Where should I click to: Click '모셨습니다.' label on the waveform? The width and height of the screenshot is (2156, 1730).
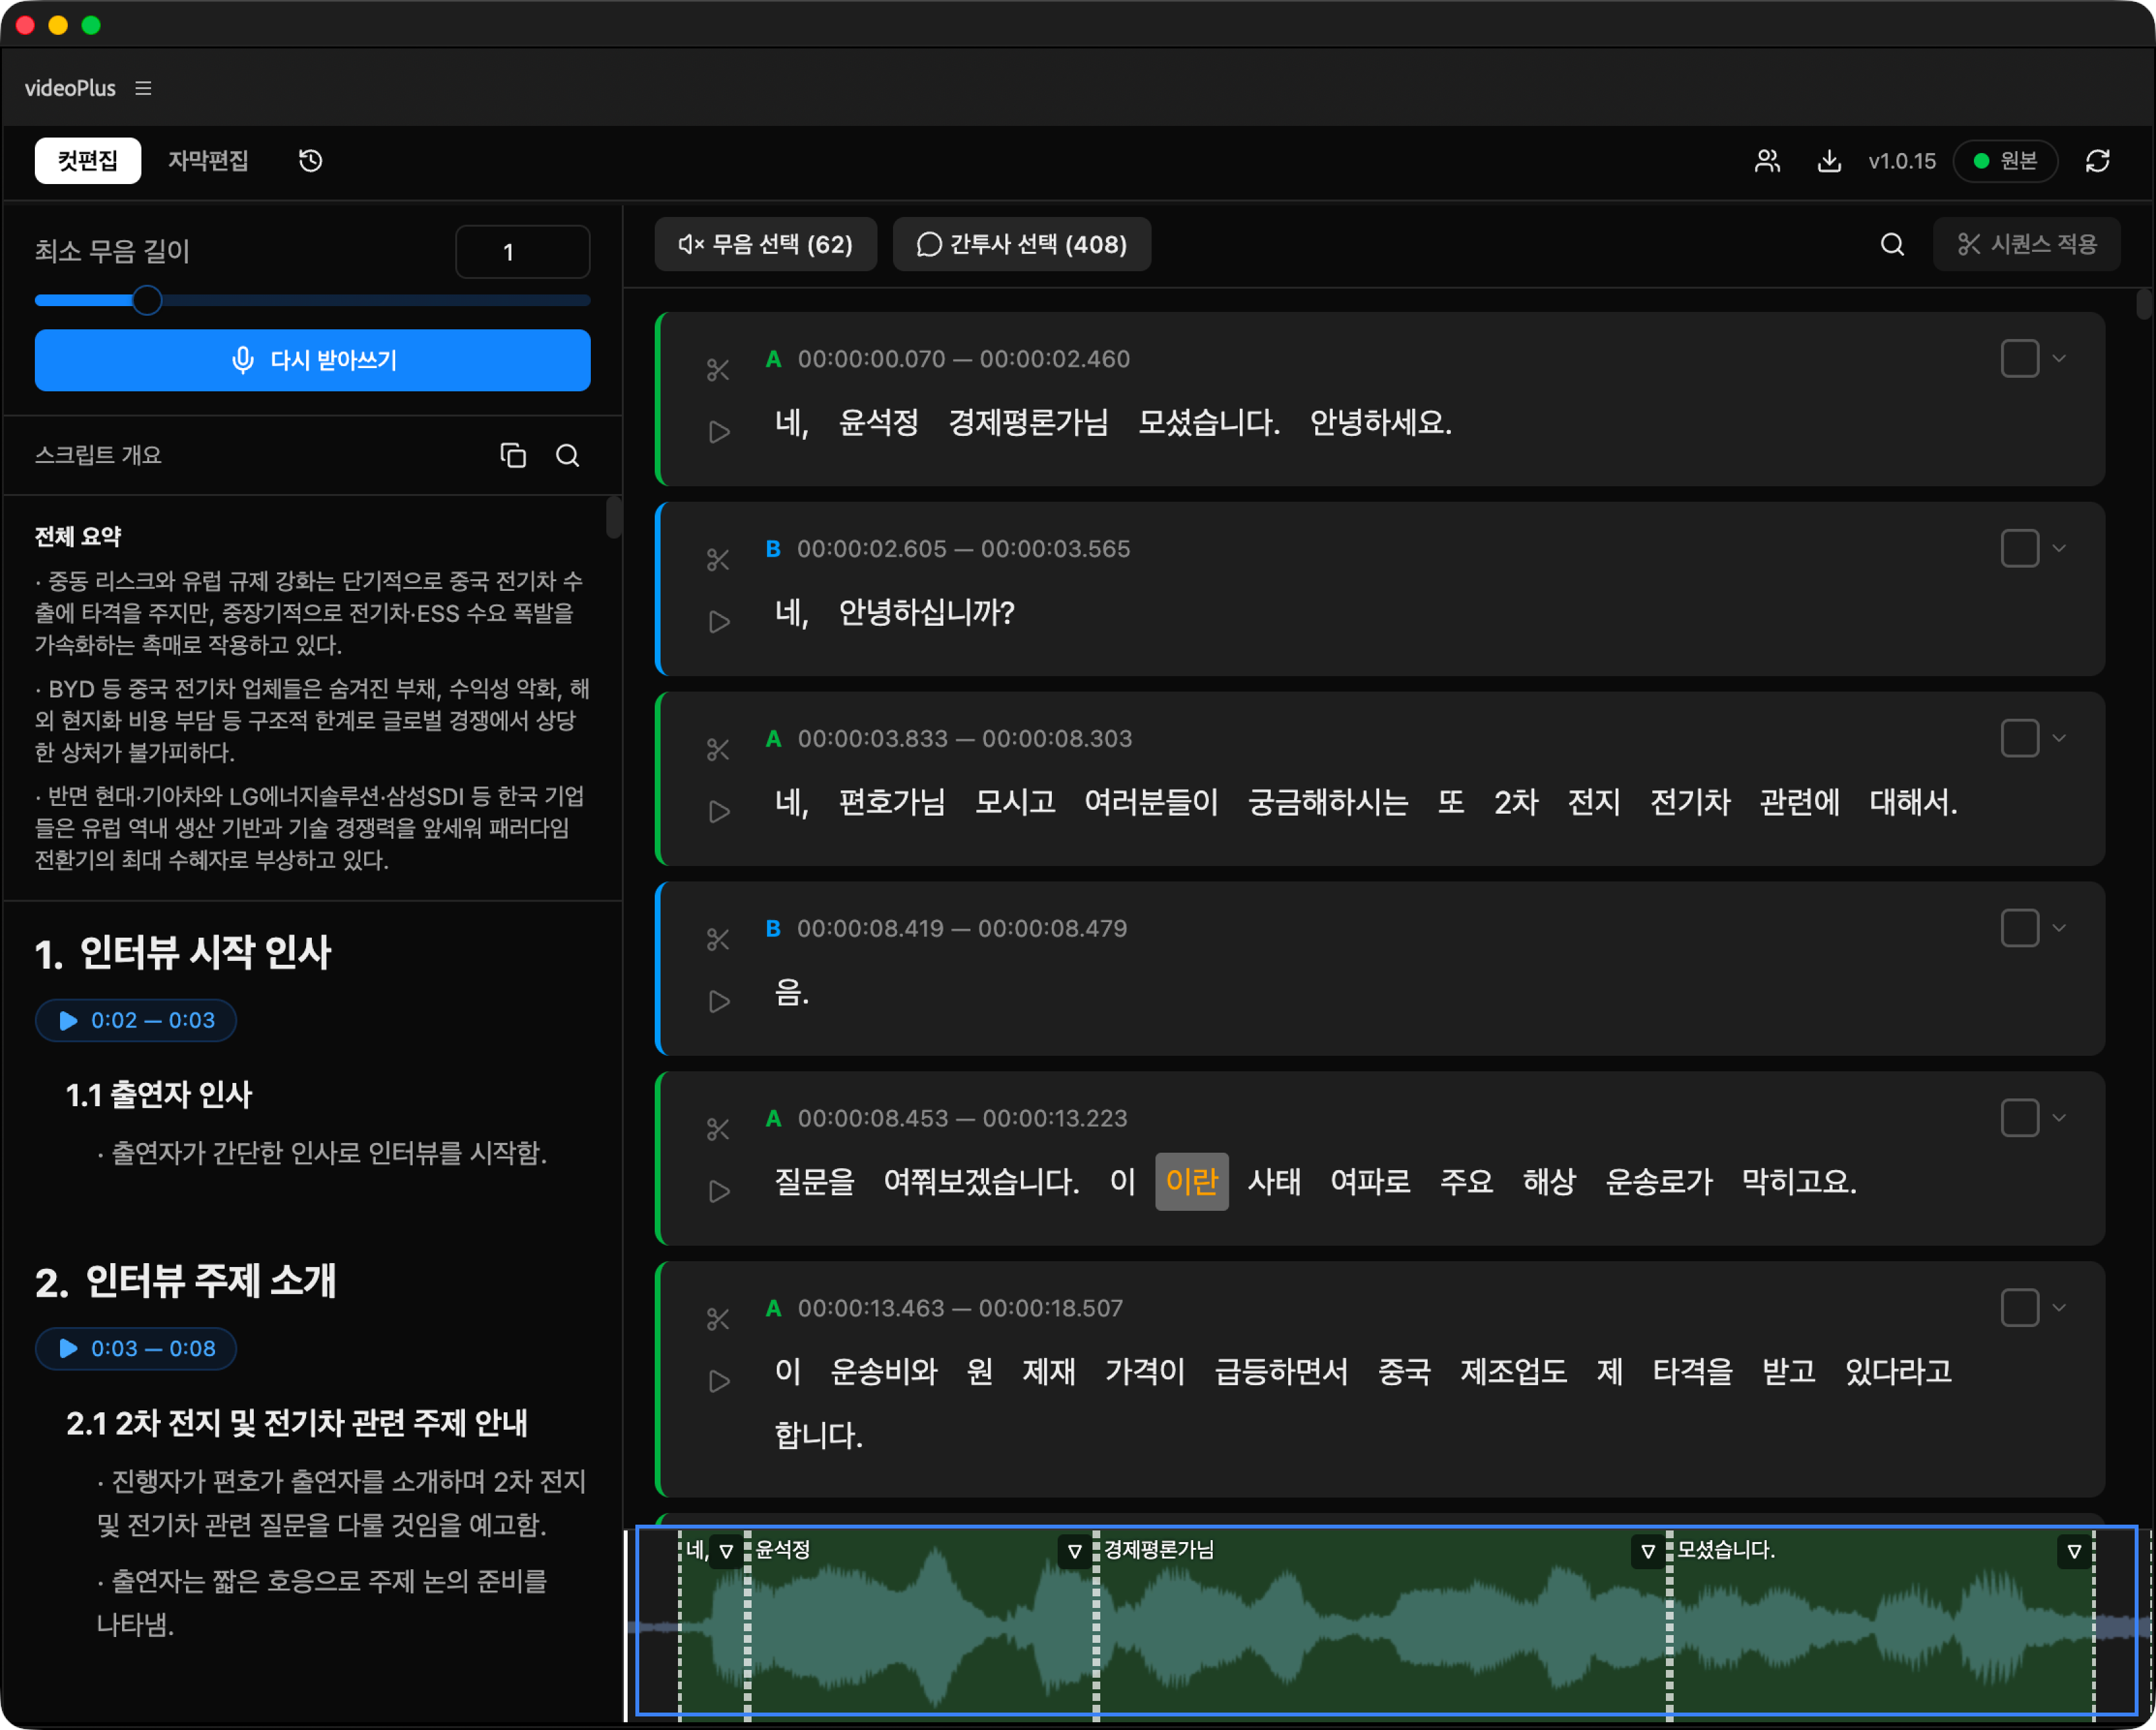click(1726, 1550)
